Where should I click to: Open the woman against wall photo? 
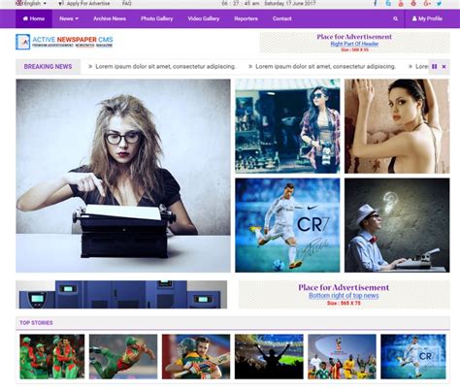[x=397, y=126]
